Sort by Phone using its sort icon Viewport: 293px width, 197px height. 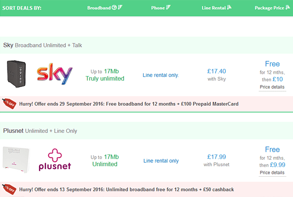click(x=168, y=7)
